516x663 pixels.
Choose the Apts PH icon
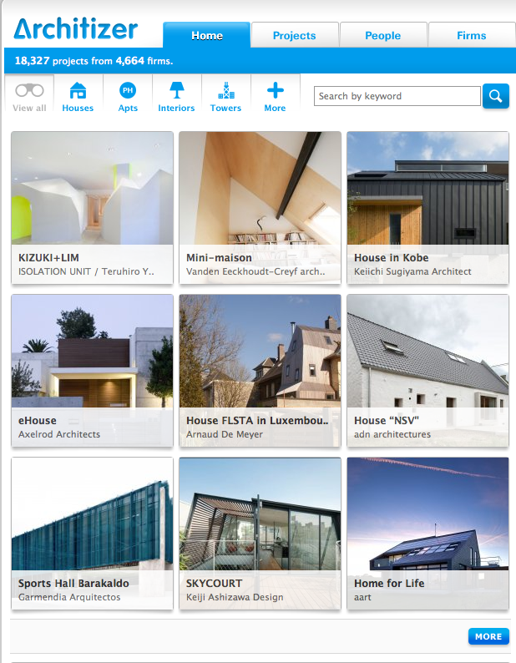pyautogui.click(x=128, y=90)
